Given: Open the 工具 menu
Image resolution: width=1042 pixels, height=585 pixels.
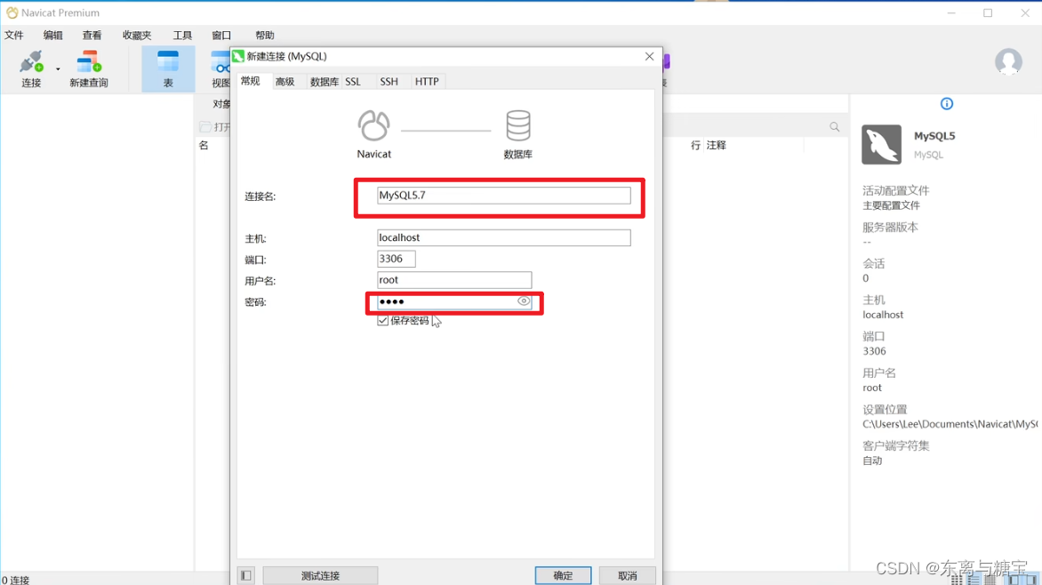Looking at the screenshot, I should 182,36.
